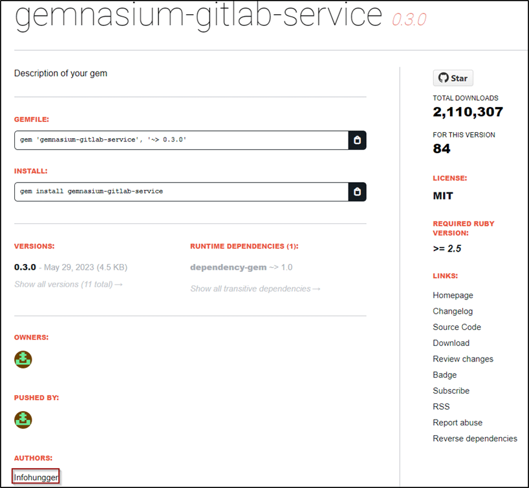The height and width of the screenshot is (488, 529).
Task: View Reverse dependencies
Action: pos(475,438)
